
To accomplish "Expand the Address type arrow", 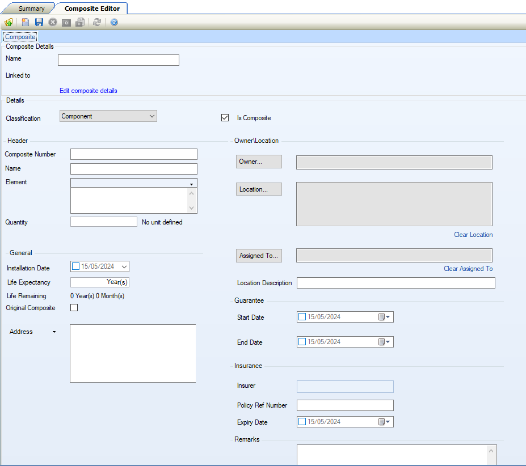I will click(54, 332).
